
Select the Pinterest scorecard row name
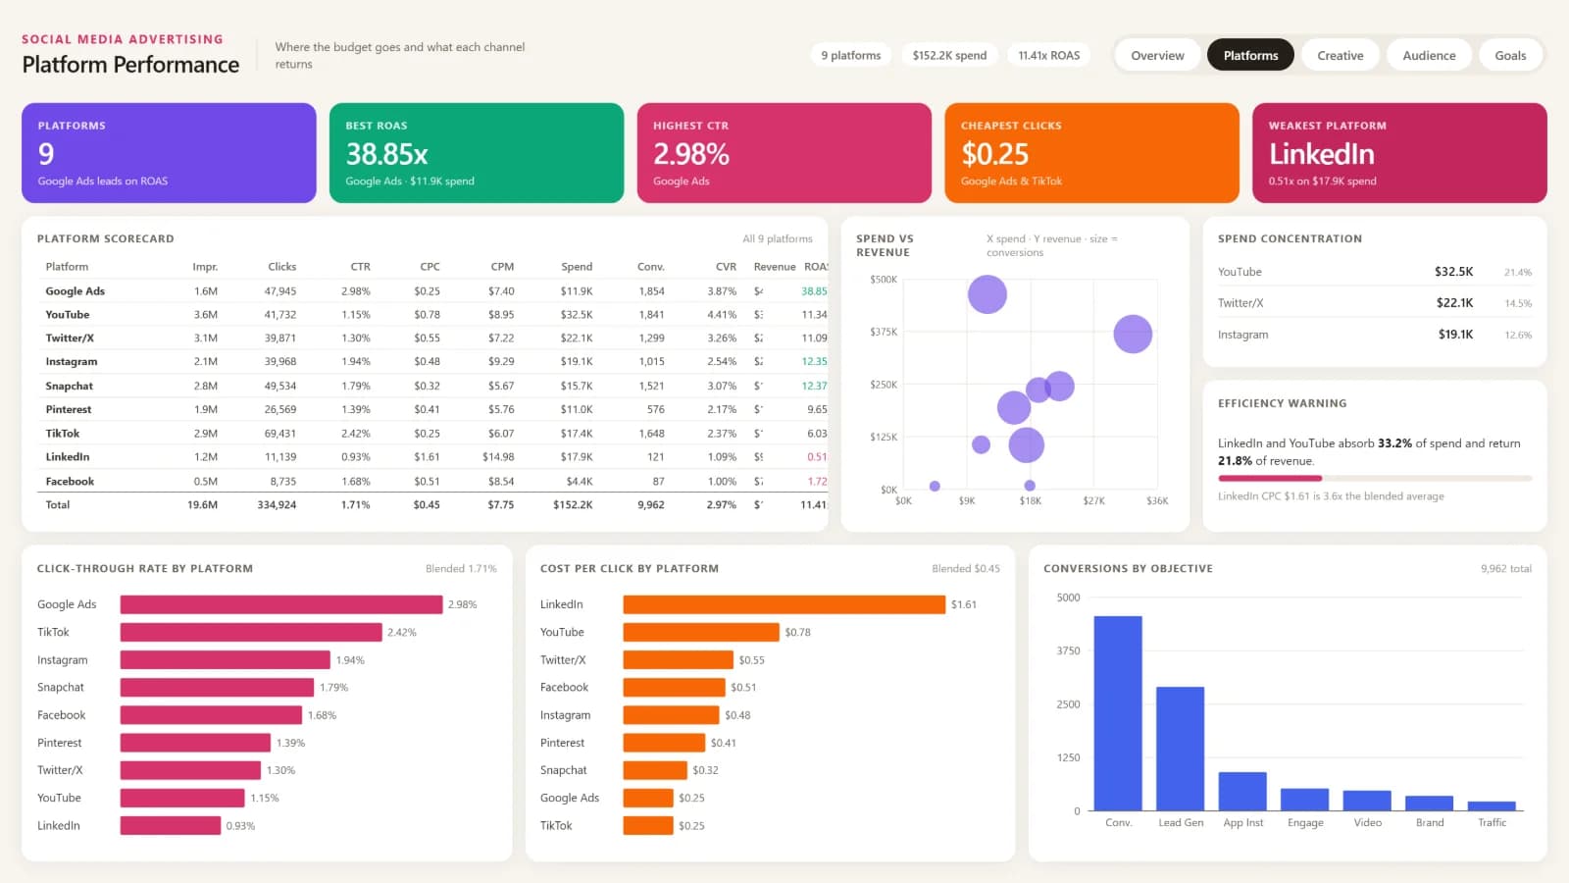pyautogui.click(x=69, y=410)
